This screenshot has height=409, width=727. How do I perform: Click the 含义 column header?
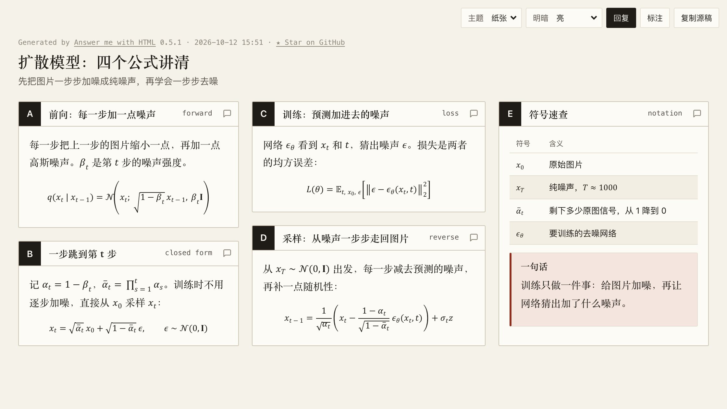pos(556,143)
